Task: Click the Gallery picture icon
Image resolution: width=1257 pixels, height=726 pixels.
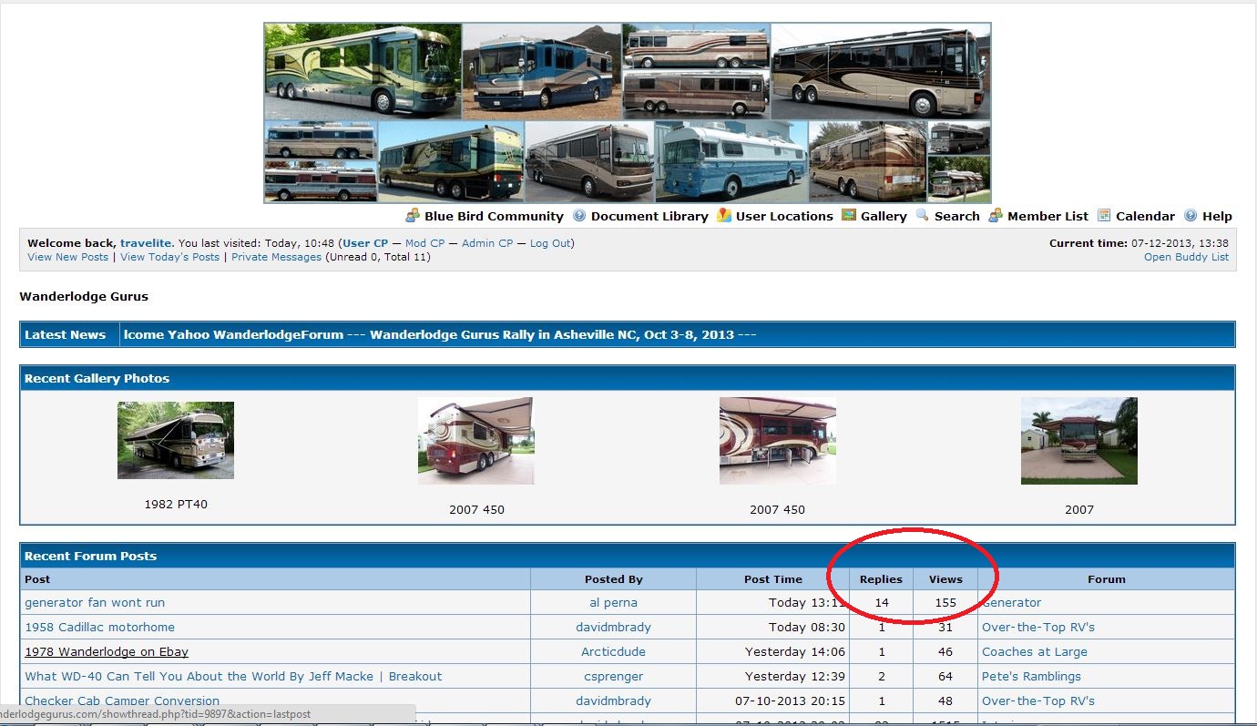Action: (x=849, y=216)
